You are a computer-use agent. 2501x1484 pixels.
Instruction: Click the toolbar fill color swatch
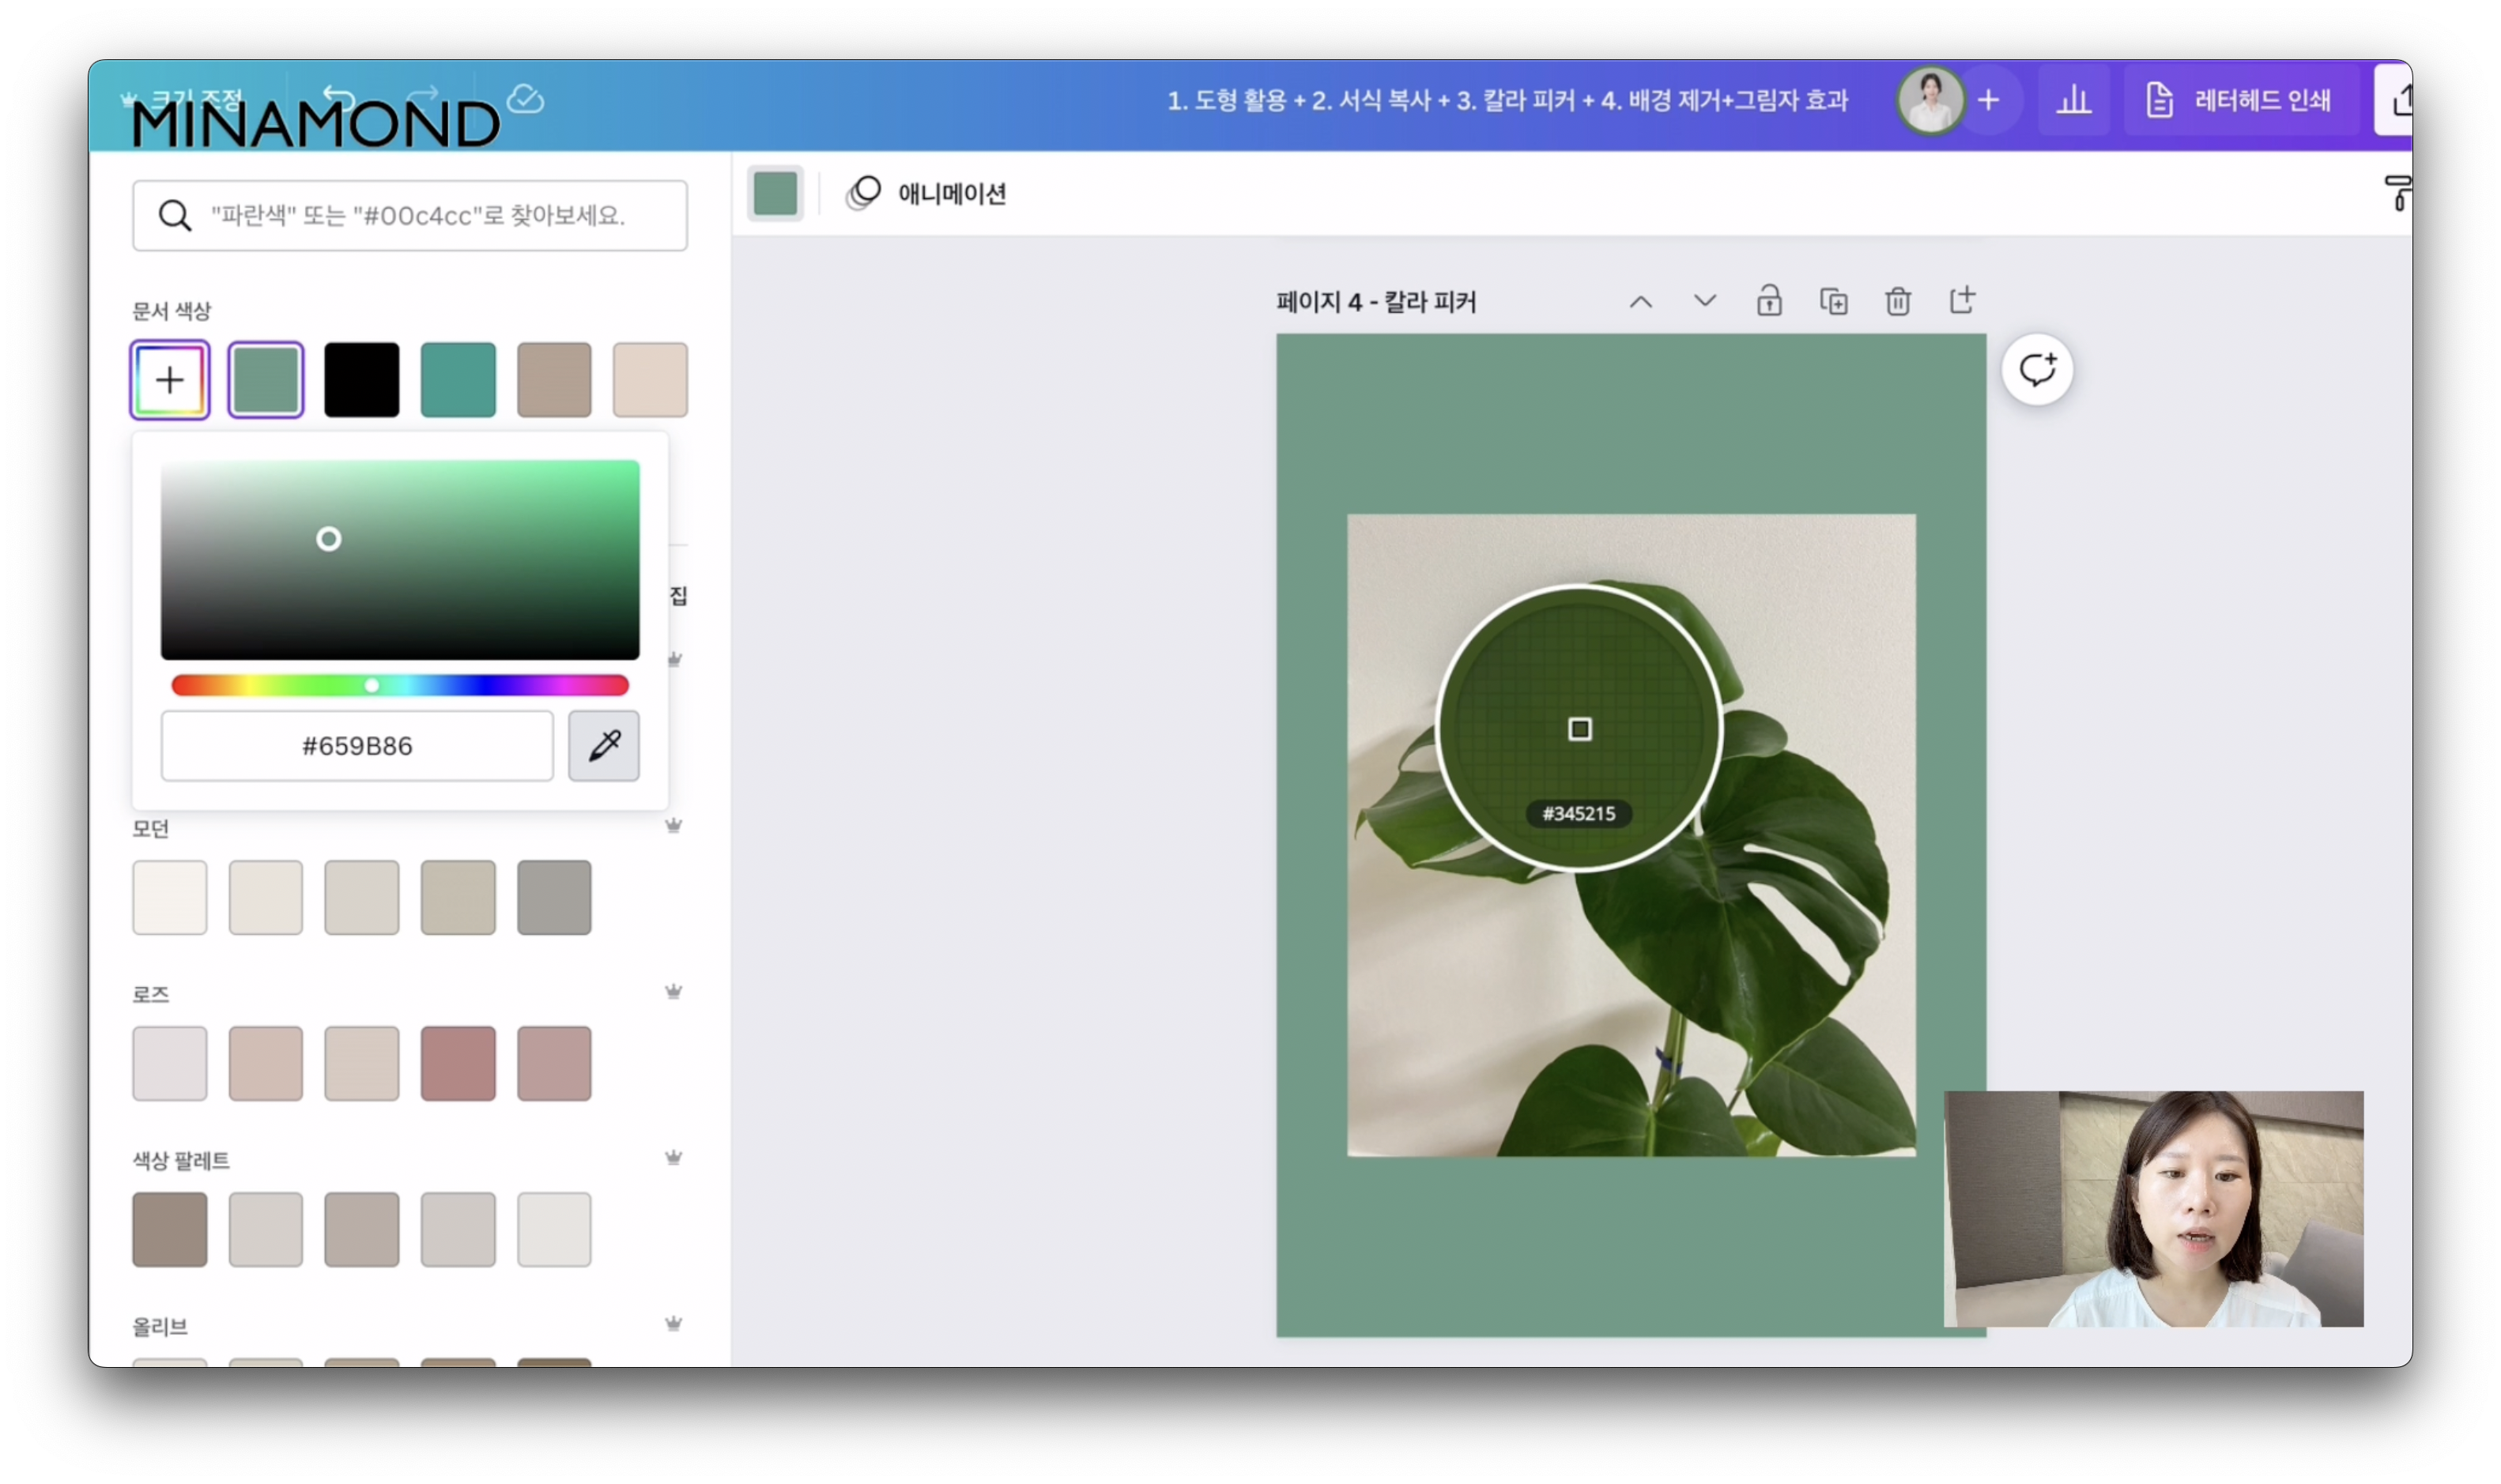pos(775,193)
